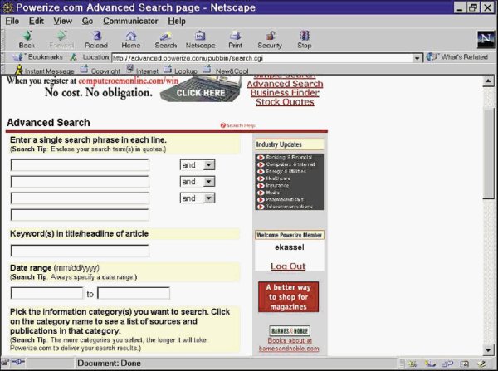Click the vertical scrollbar up arrow
The width and height of the screenshot is (498, 371).
(488, 81)
